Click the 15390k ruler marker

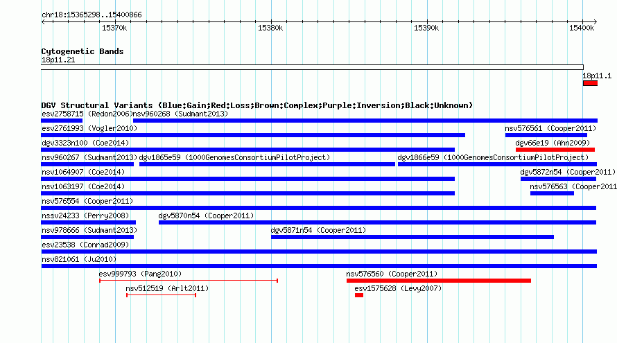point(426,28)
